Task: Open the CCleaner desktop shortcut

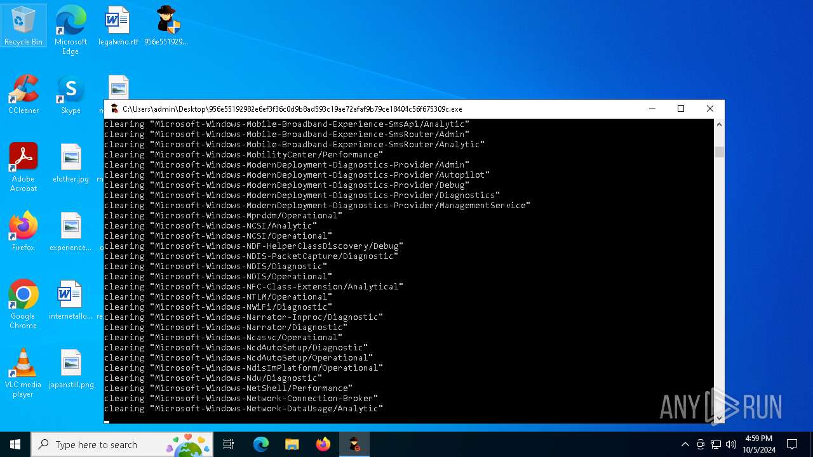Action: [x=24, y=95]
